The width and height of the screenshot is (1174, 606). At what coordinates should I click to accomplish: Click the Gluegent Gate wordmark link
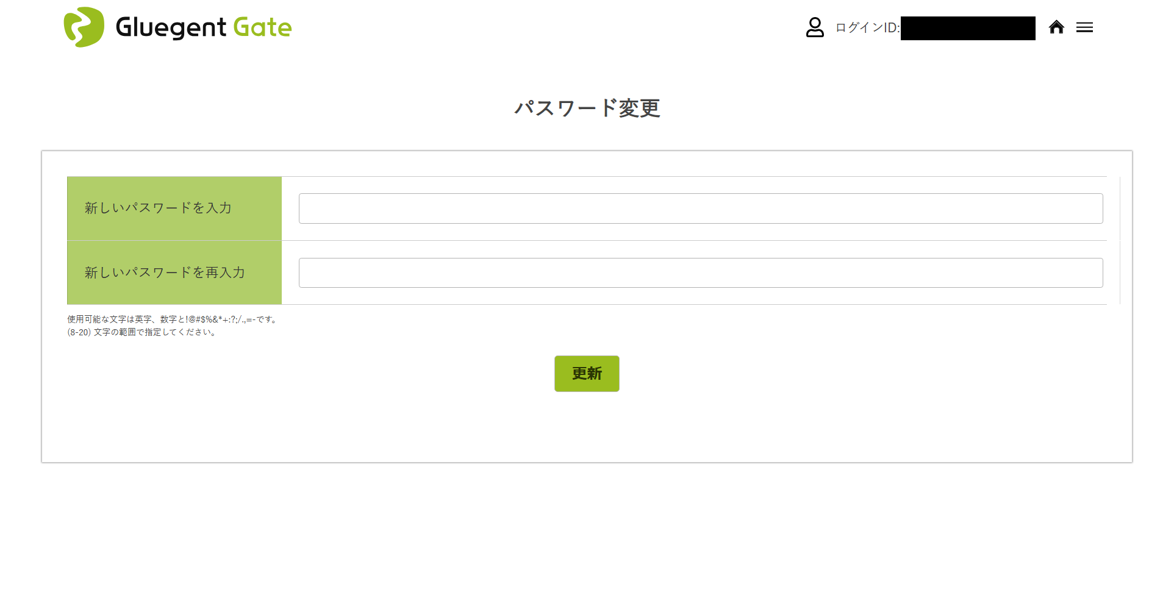pyautogui.click(x=202, y=27)
